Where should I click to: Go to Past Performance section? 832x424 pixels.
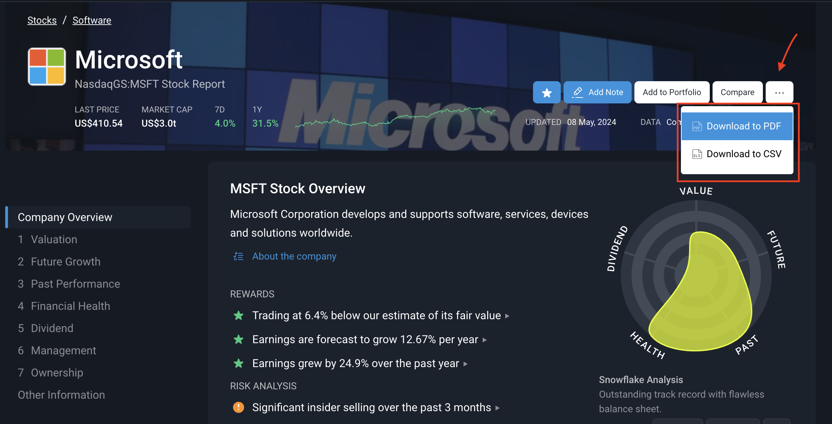coord(75,284)
